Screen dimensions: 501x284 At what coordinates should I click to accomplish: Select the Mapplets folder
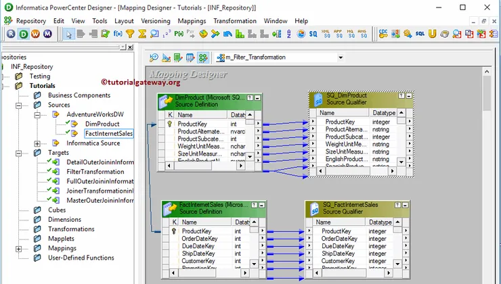click(x=61, y=239)
